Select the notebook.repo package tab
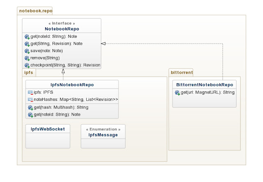The width and height of the screenshot is (263, 182). point(35,11)
